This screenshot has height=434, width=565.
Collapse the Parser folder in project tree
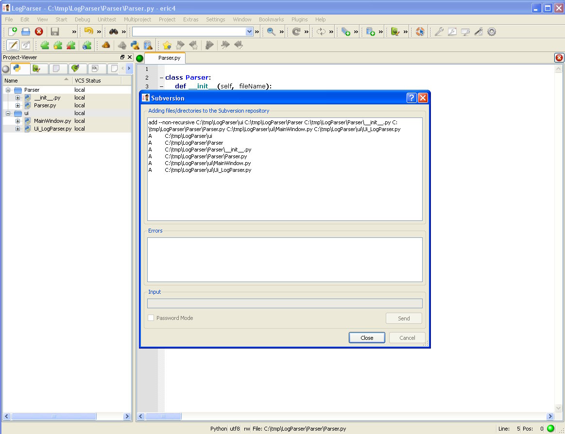tap(8, 90)
